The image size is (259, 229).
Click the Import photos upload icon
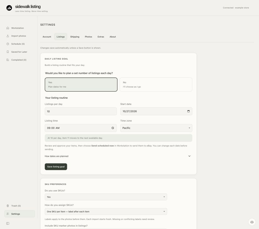click(x=8, y=36)
